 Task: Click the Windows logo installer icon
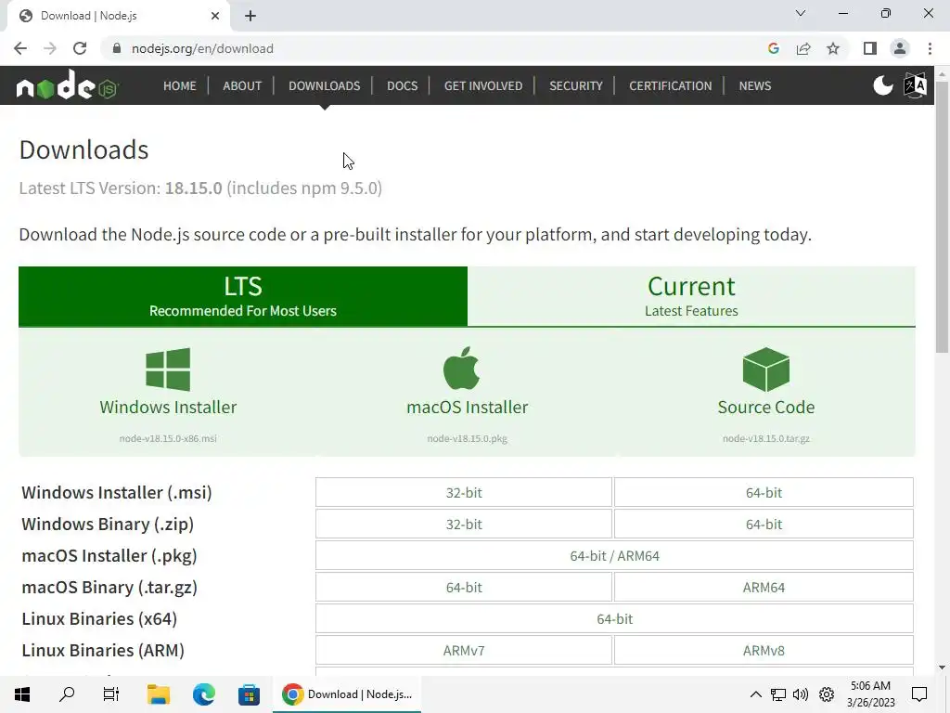tap(168, 369)
